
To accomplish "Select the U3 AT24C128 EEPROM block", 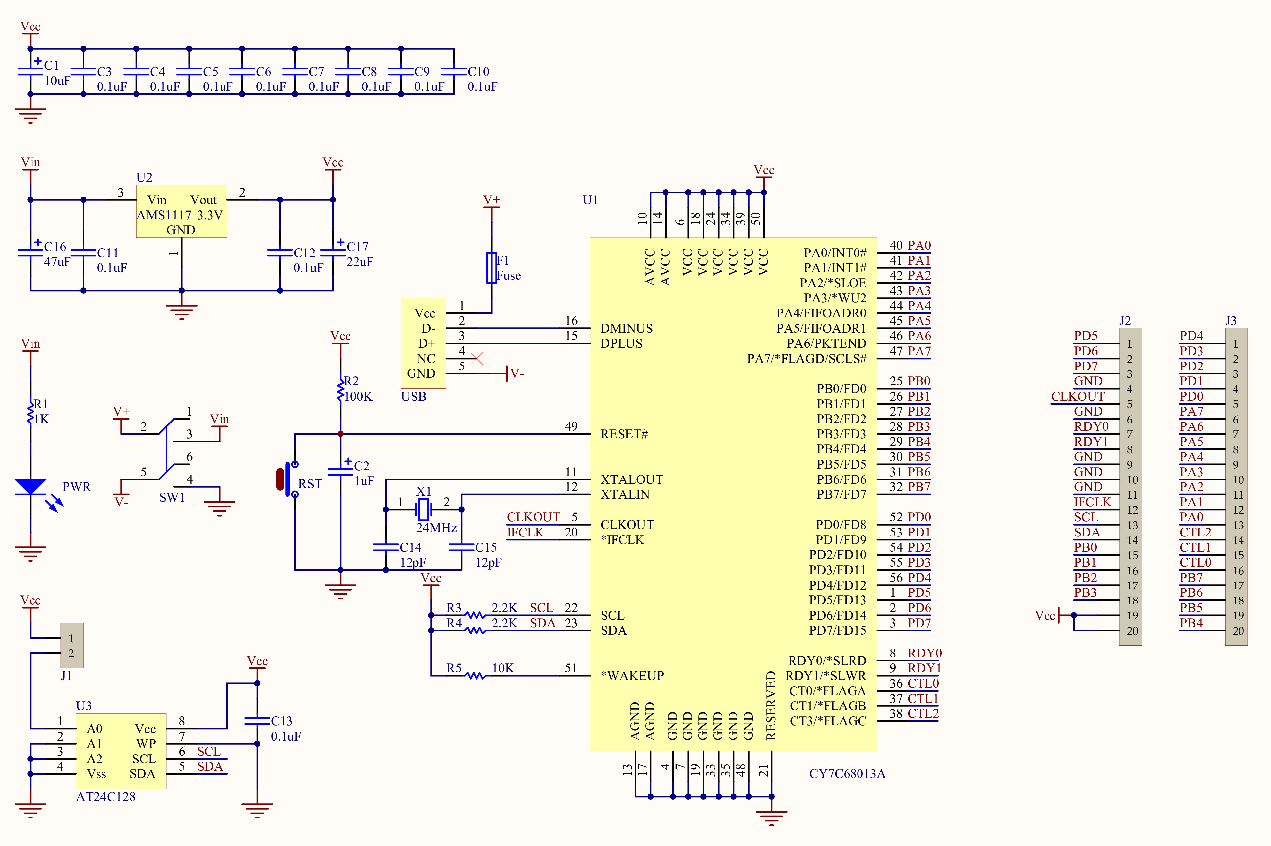I will tap(120, 751).
